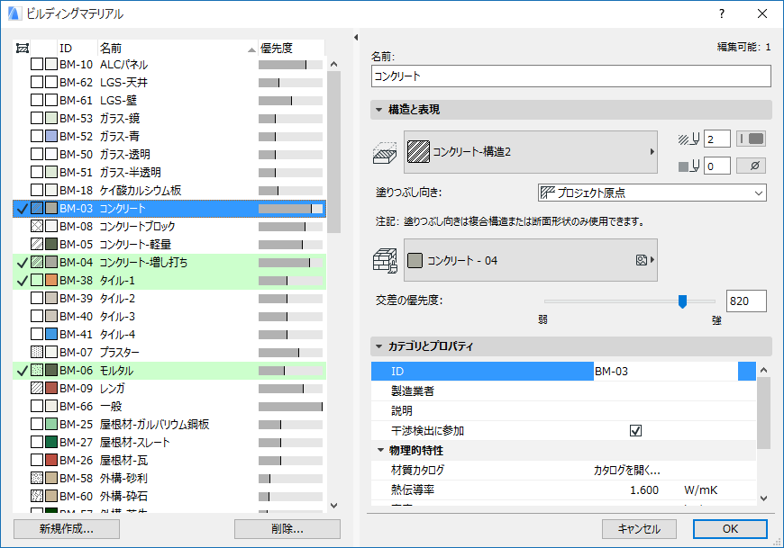Click the help question mark button
The height and width of the screenshot is (548, 784).
tap(722, 13)
